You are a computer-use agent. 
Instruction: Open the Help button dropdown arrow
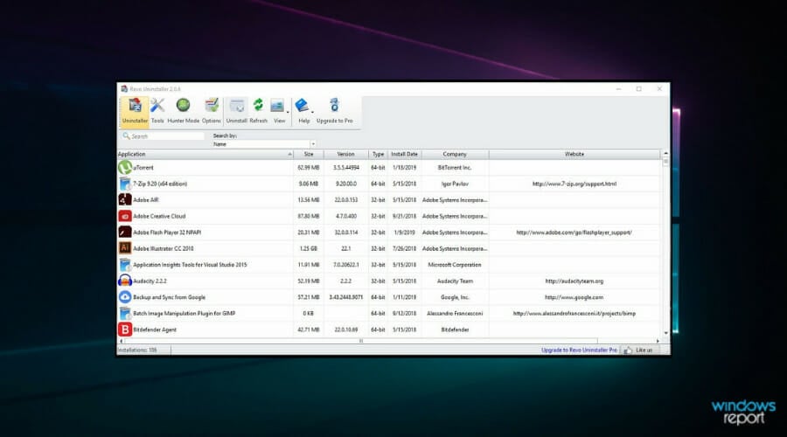[312, 112]
